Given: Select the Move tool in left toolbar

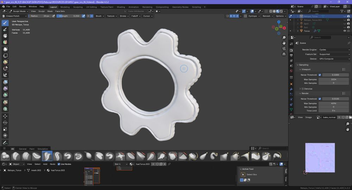Looking at the screenshot, I should click(5, 116).
